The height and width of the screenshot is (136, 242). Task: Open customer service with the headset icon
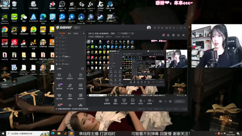155,28
